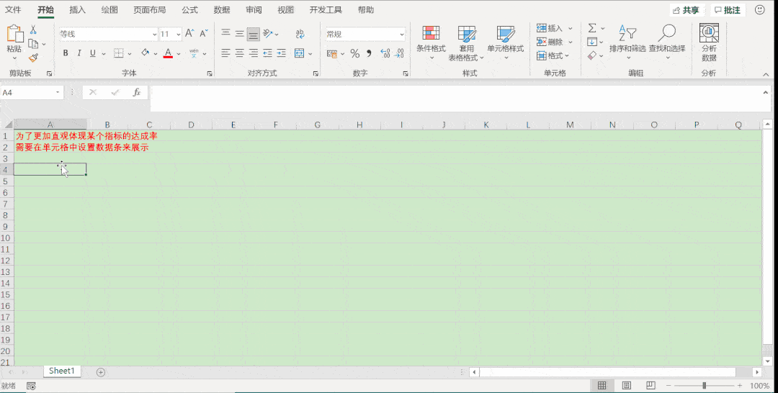The width and height of the screenshot is (778, 393).
Task: Open the Name Box dropdown arrow
Action: coord(58,93)
